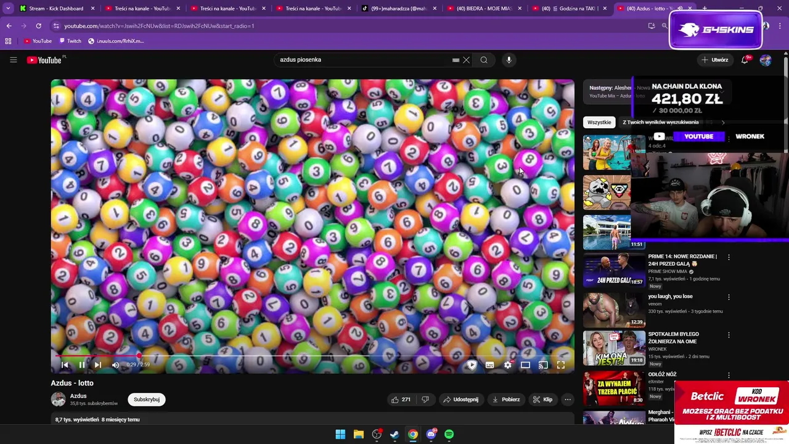Download the video with Pobierz
The width and height of the screenshot is (789, 444).
click(x=506, y=400)
